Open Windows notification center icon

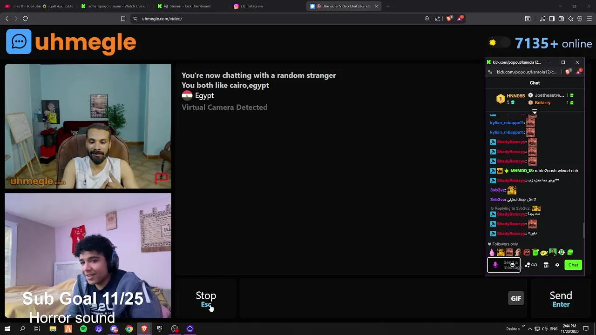click(x=586, y=329)
